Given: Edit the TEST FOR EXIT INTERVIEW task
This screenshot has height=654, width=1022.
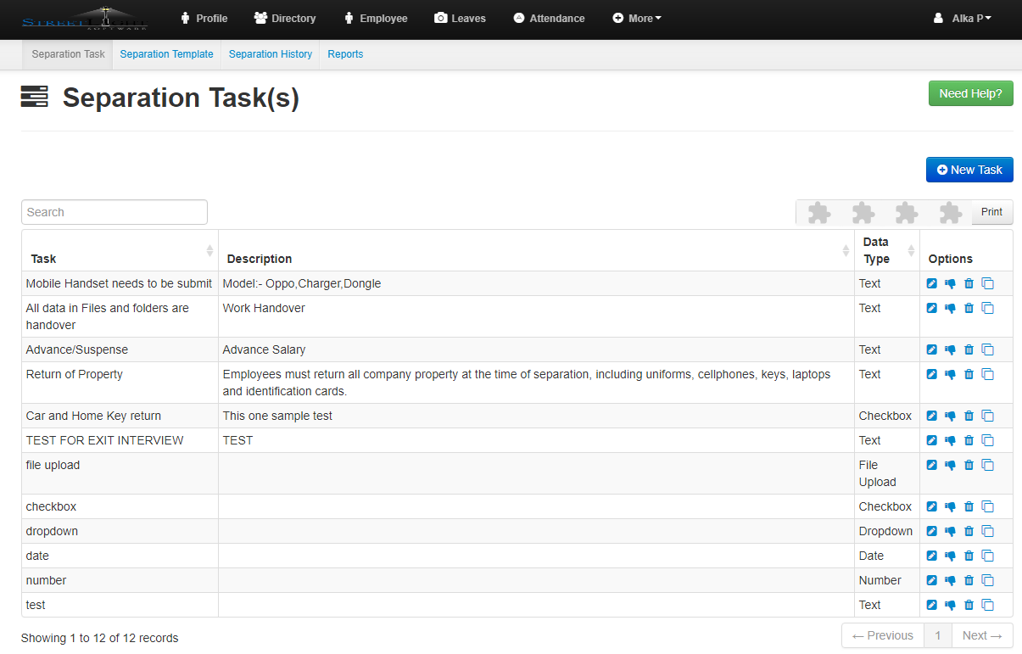Looking at the screenshot, I should [931, 441].
